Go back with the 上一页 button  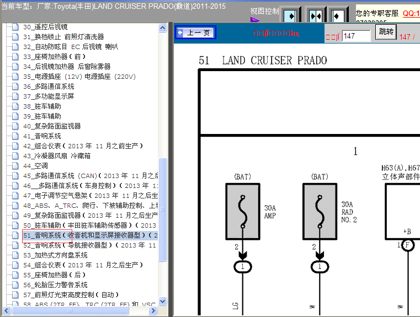[x=195, y=33]
